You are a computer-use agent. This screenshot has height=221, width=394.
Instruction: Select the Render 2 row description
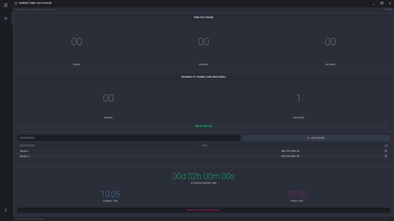(x=25, y=156)
